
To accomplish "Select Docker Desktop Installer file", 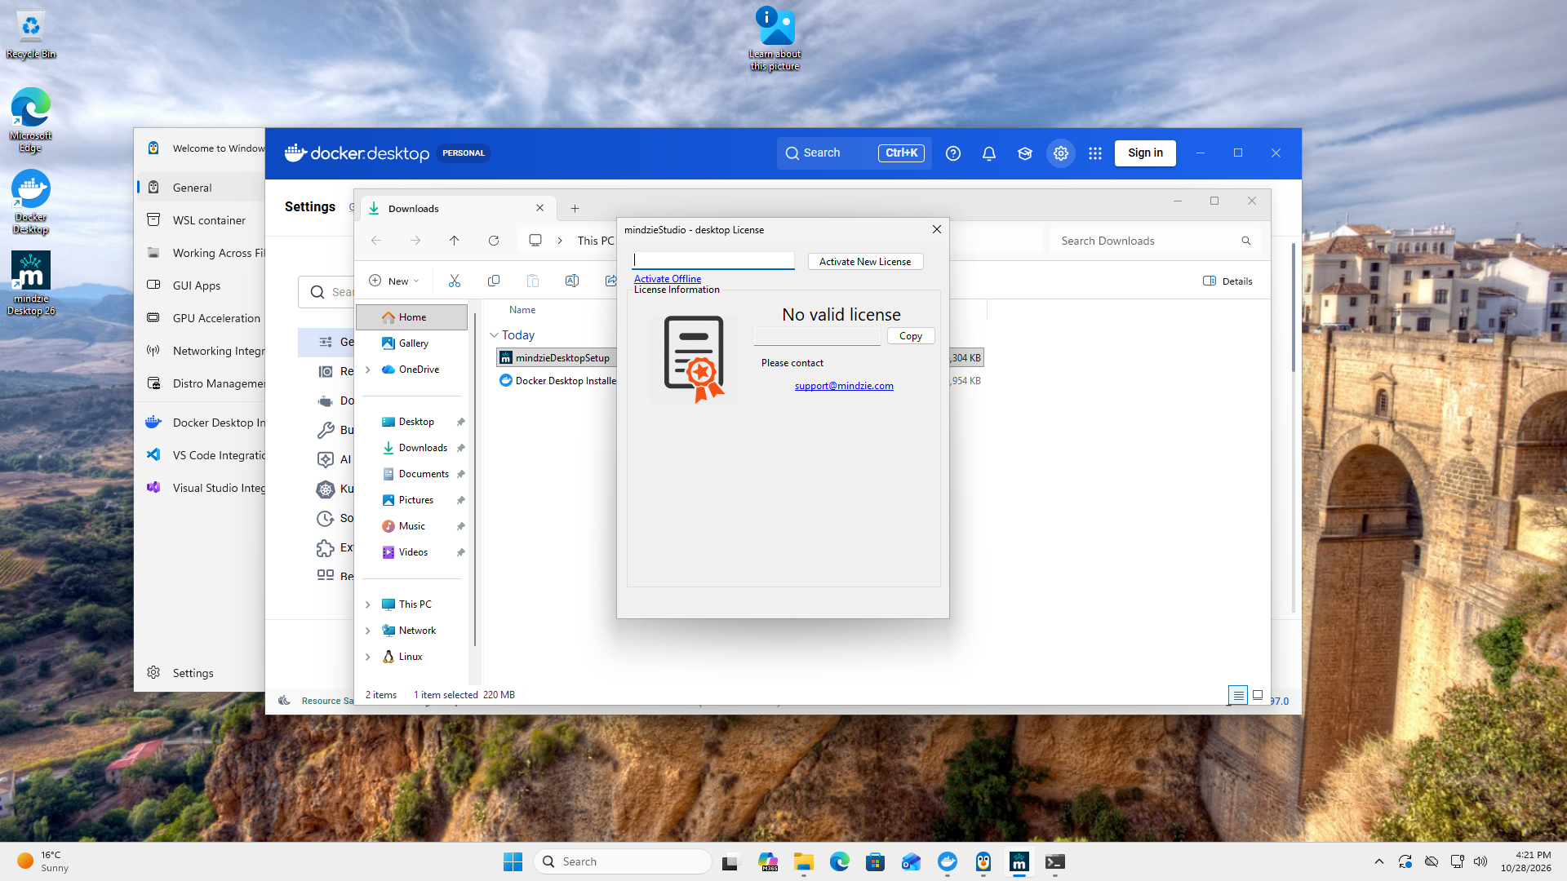I will point(558,381).
